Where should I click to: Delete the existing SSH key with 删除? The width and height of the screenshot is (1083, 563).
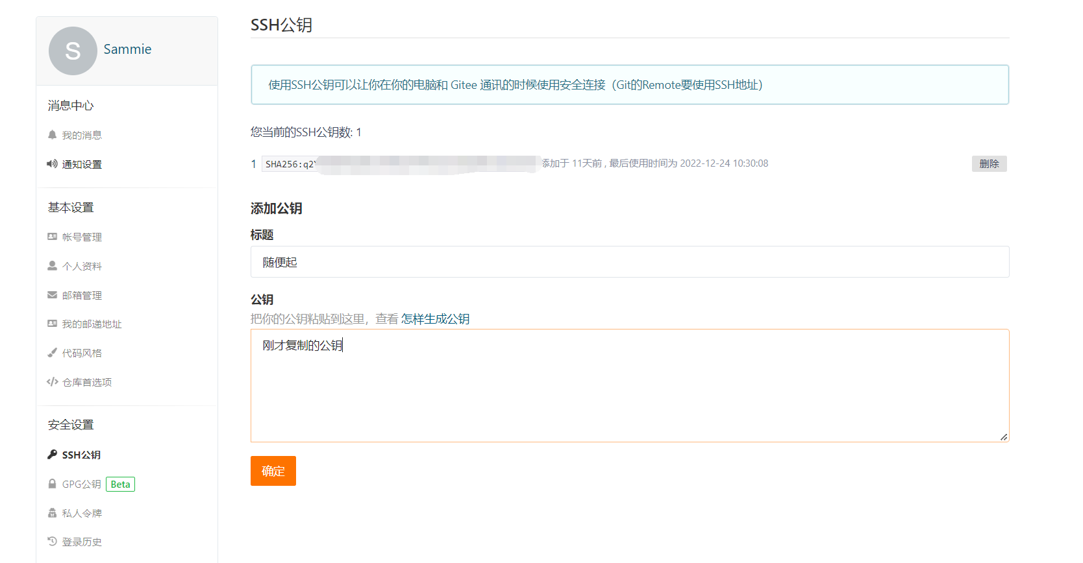[x=989, y=164]
